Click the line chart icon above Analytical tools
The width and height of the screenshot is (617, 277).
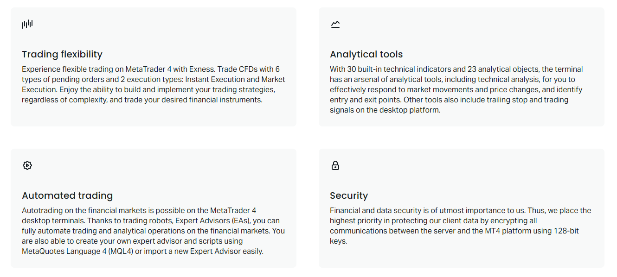[335, 24]
